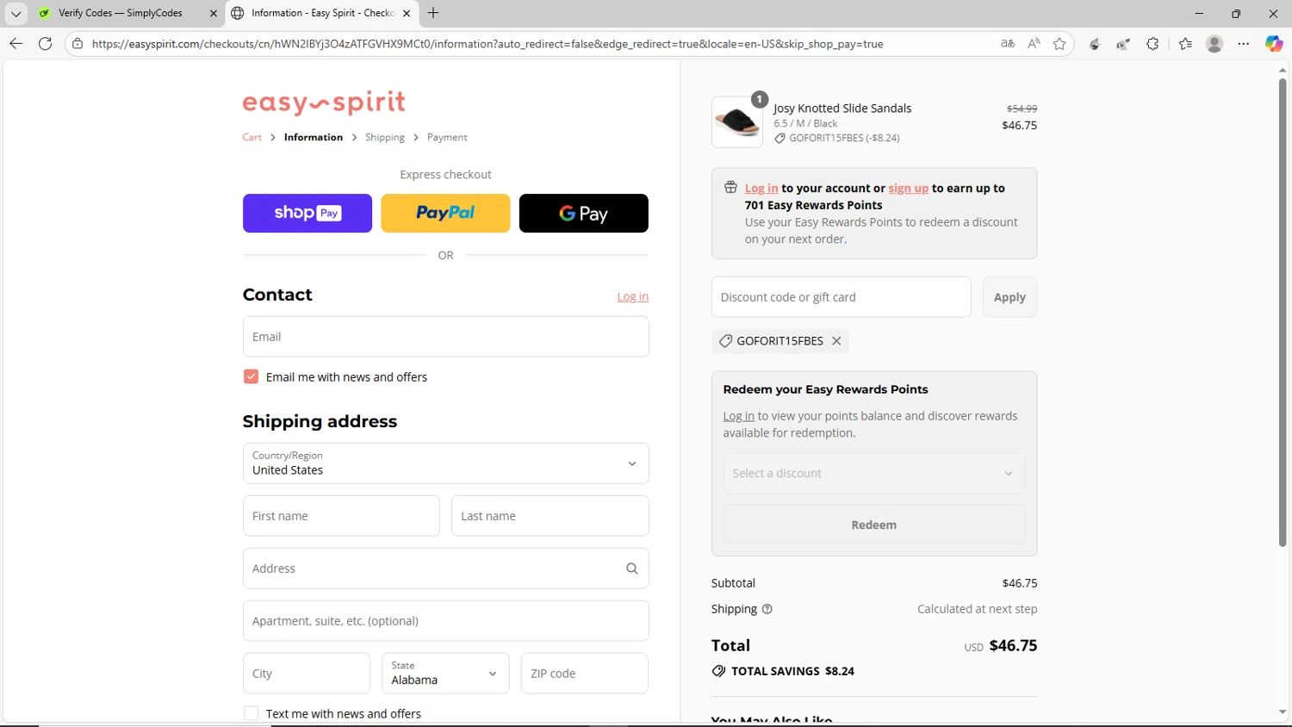Open the State dropdown showing Alabama

(445, 674)
